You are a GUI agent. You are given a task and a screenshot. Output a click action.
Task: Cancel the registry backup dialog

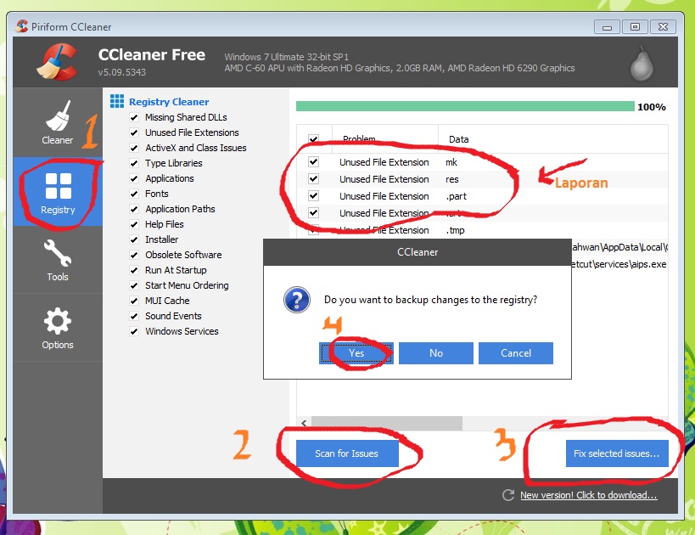point(516,353)
